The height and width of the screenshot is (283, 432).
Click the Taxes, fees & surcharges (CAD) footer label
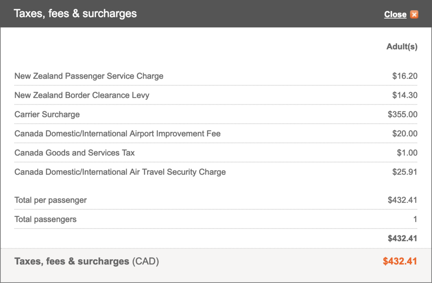86,261
